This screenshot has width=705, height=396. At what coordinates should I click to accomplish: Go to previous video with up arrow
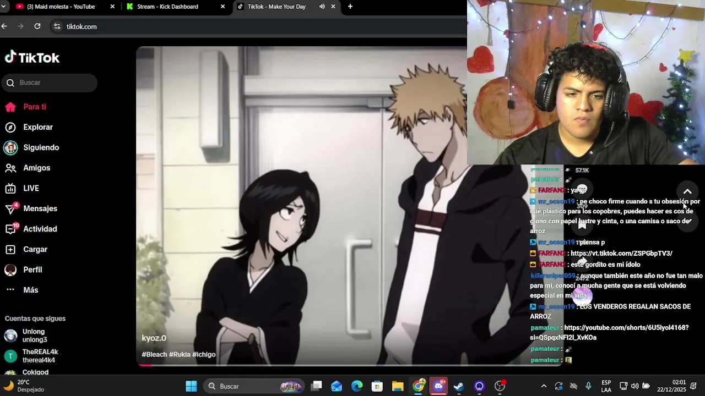[x=687, y=191]
